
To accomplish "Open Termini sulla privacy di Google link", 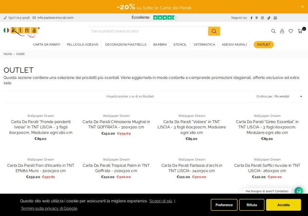I will [x=49, y=209].
